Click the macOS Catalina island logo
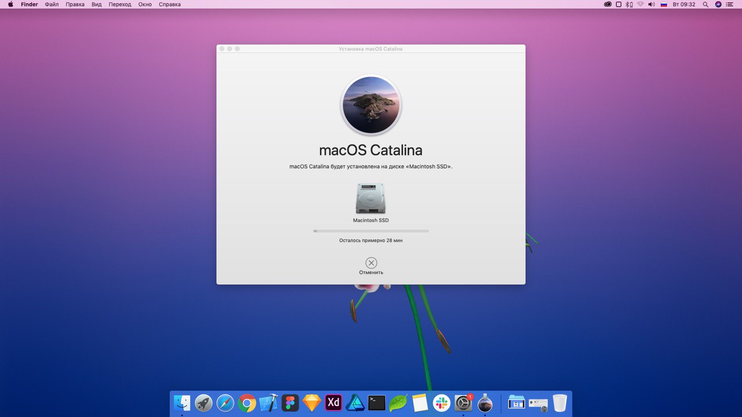The image size is (742, 417). pyautogui.click(x=371, y=105)
